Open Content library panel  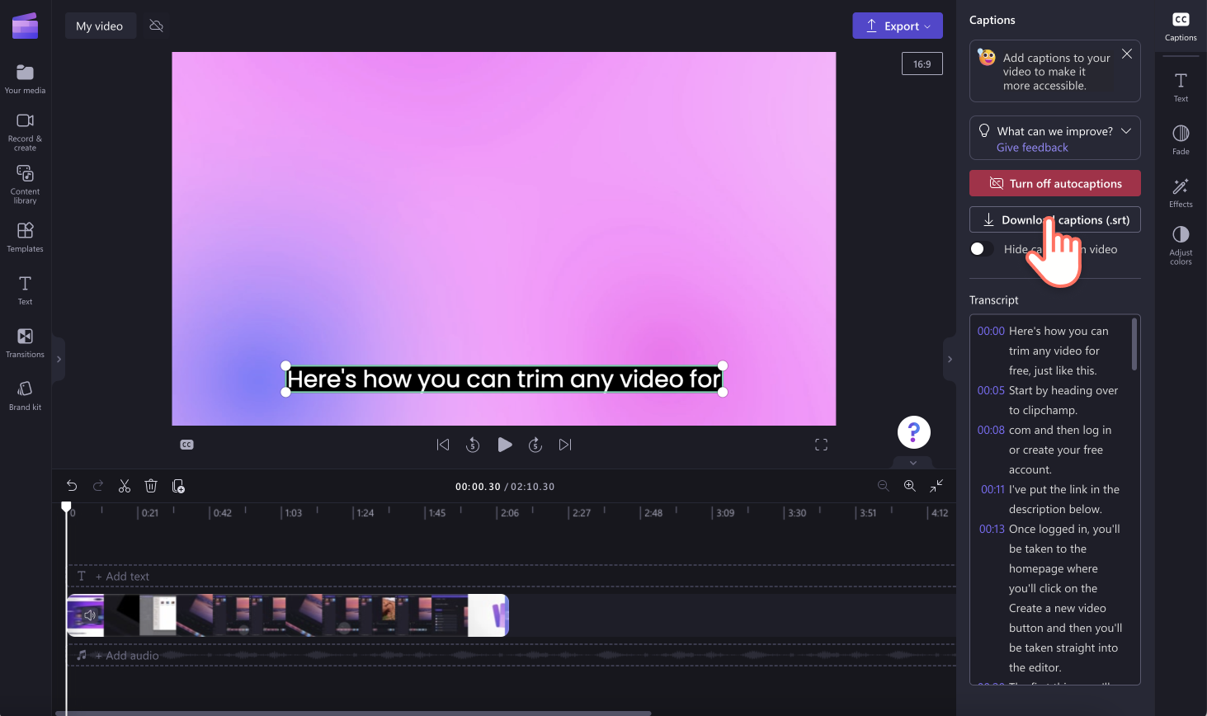[x=25, y=185]
